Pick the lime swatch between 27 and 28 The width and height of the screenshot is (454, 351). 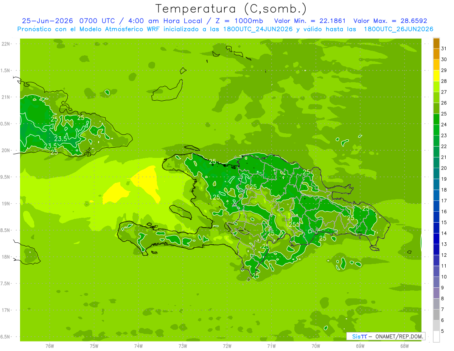[x=436, y=87]
